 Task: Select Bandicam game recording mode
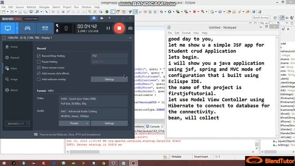[28, 28]
